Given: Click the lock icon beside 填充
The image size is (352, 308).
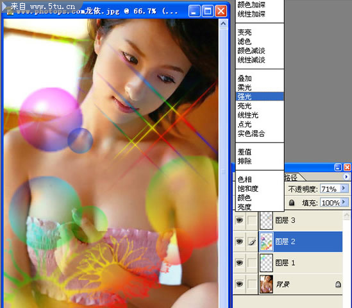Looking at the screenshot, I should tap(291, 203).
